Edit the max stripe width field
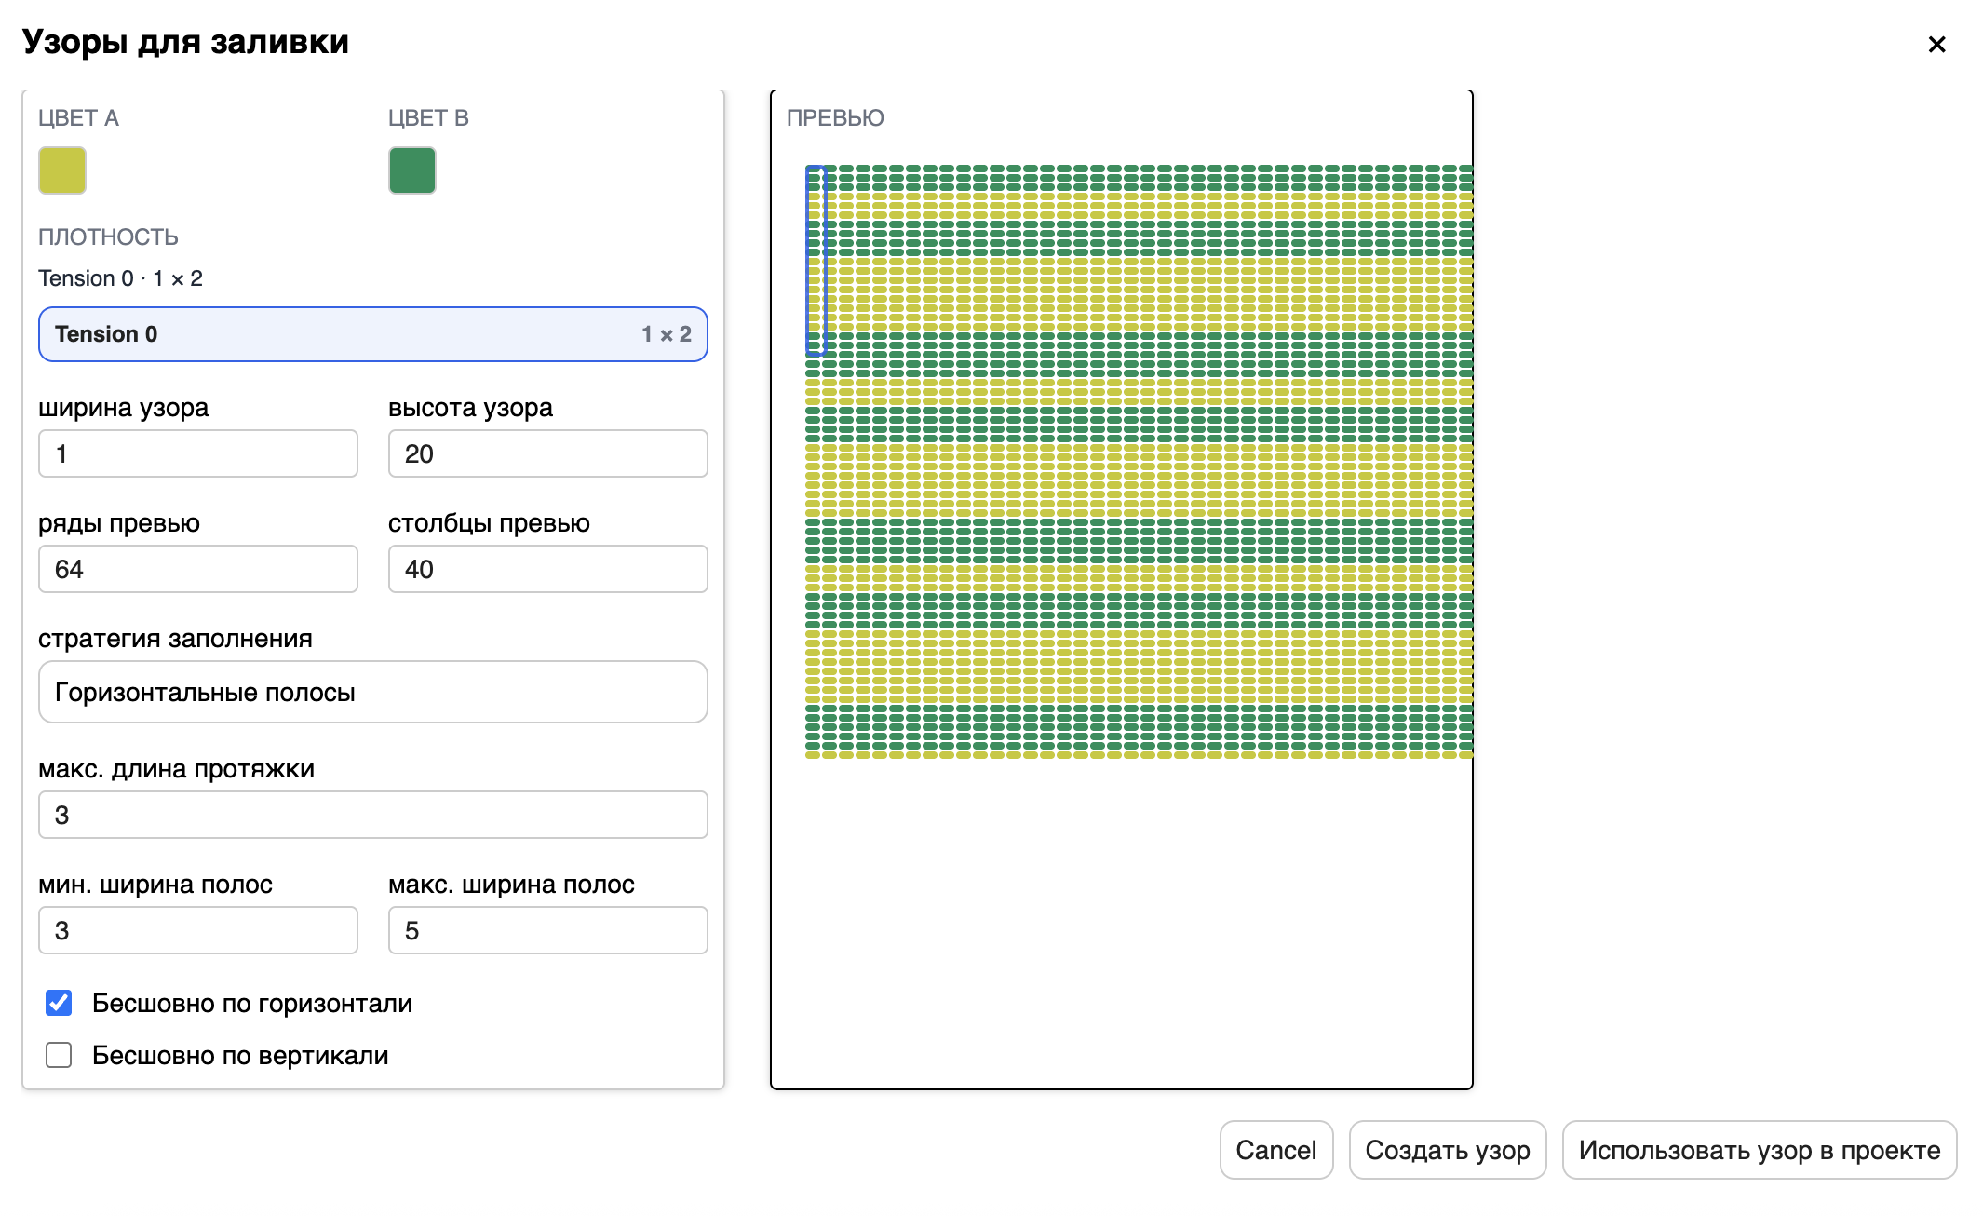 [x=547, y=930]
